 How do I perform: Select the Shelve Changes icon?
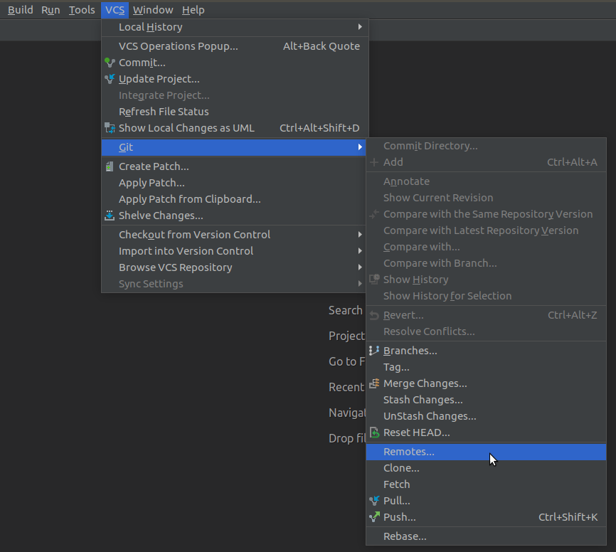pos(110,216)
